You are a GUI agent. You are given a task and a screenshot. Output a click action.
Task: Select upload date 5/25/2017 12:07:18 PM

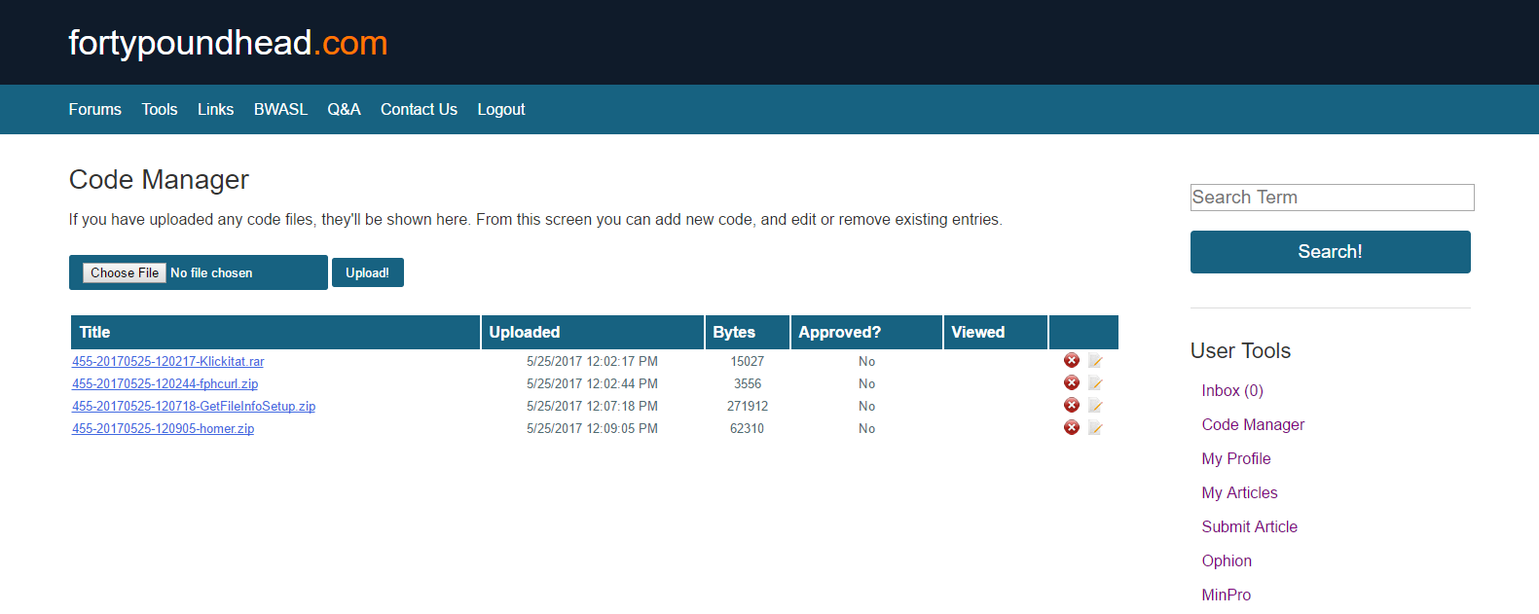coord(592,406)
